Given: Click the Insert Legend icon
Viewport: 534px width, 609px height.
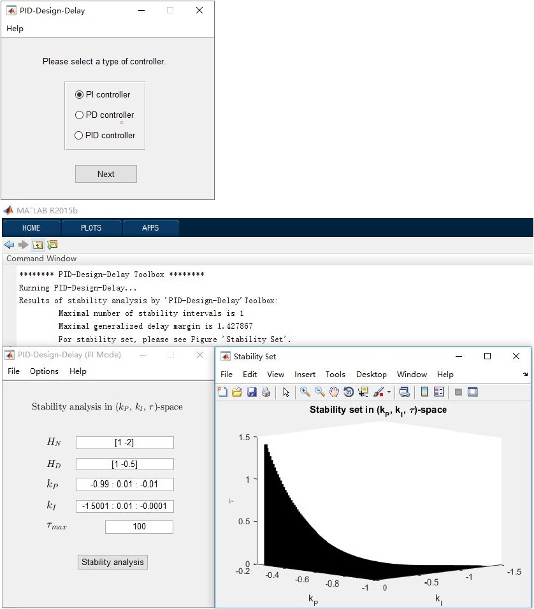Looking at the screenshot, I should (x=439, y=392).
